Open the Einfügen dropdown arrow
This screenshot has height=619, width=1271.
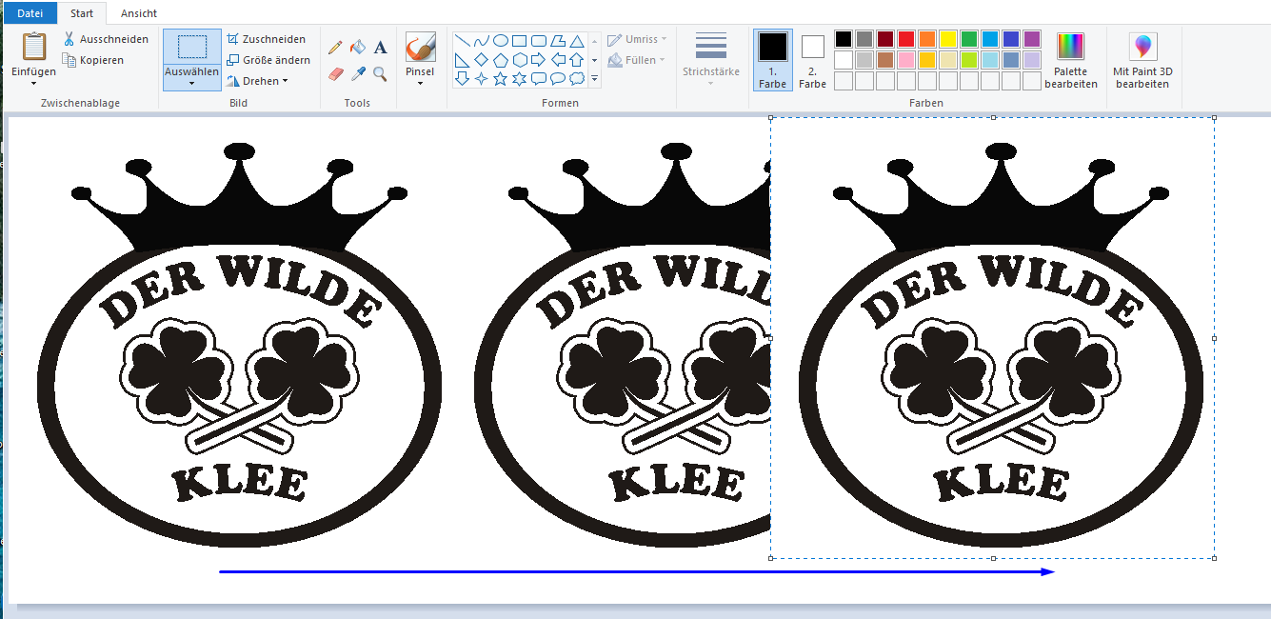[33, 84]
